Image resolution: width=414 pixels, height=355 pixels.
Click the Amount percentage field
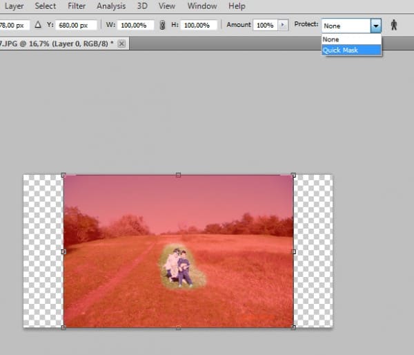tap(264, 25)
